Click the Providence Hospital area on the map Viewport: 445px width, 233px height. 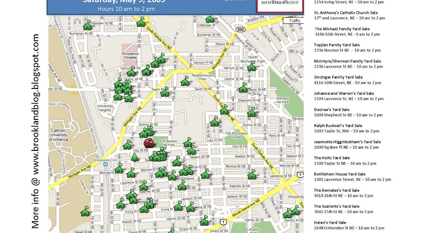click(131, 55)
